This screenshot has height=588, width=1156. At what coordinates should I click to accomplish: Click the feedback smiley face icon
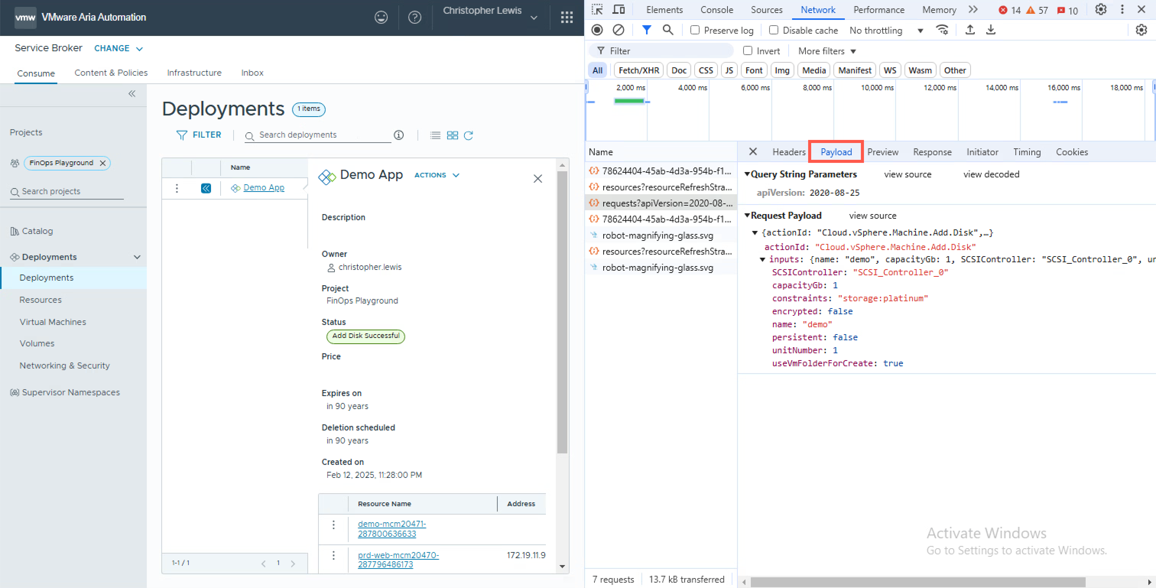pos(381,18)
